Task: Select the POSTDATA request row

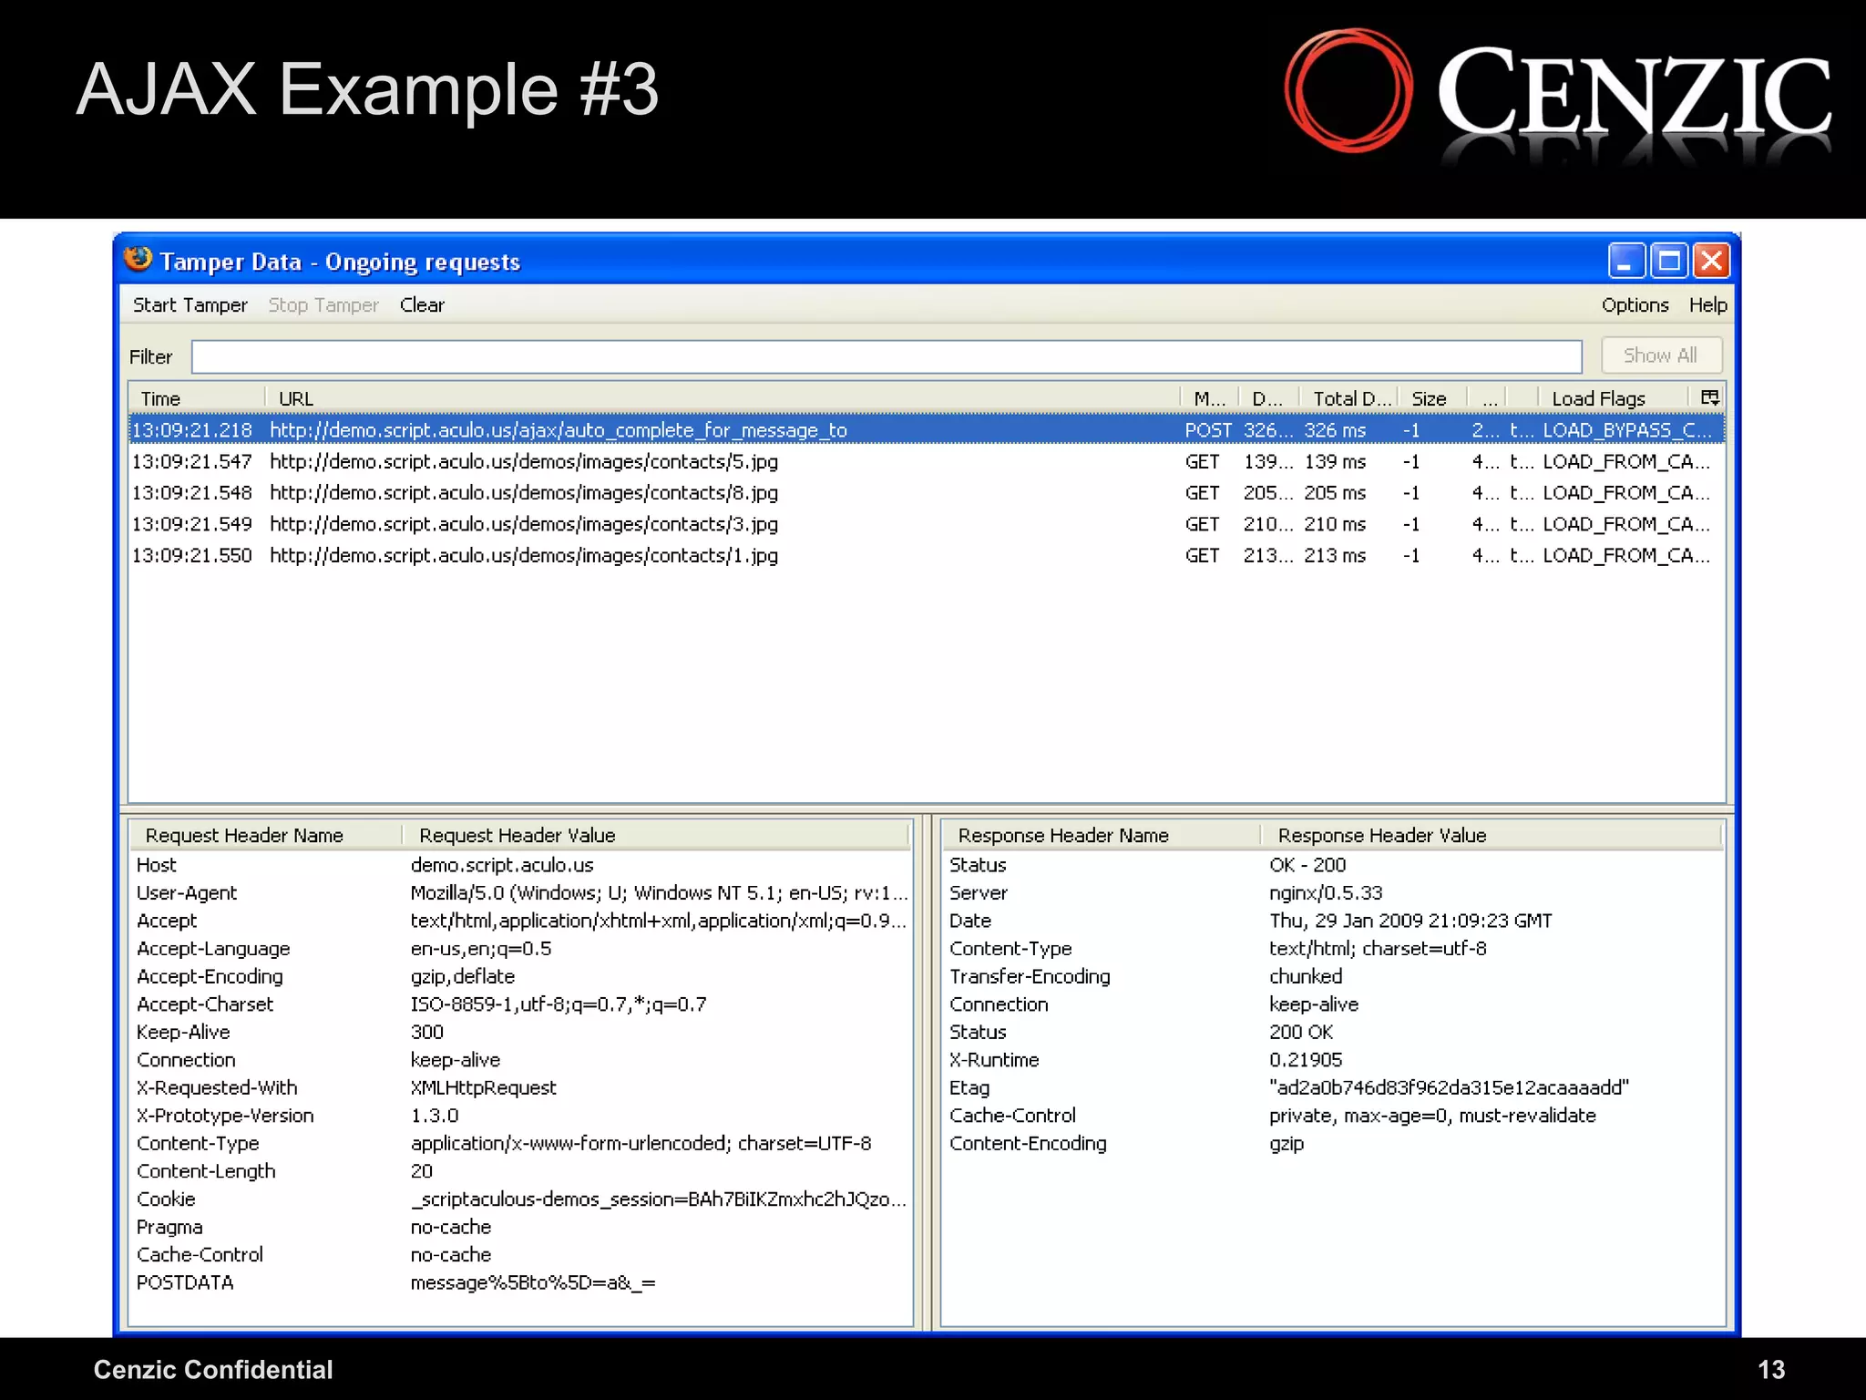Action: pyautogui.click(x=520, y=1282)
